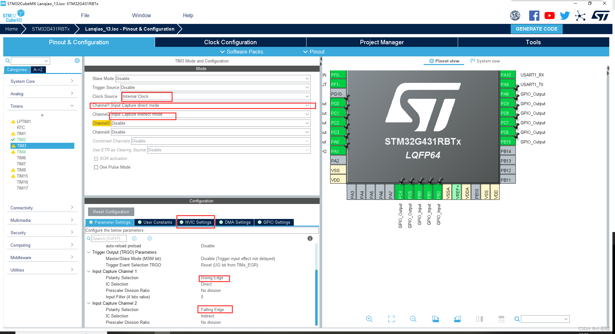Click the PC4 pin on the chip
Screen dimensions: 615x334
[x=400, y=192]
